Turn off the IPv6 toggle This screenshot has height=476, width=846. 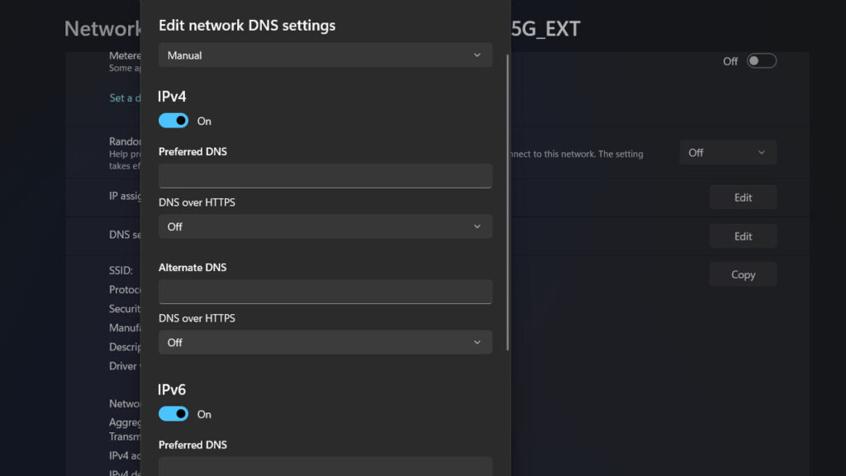[173, 413]
